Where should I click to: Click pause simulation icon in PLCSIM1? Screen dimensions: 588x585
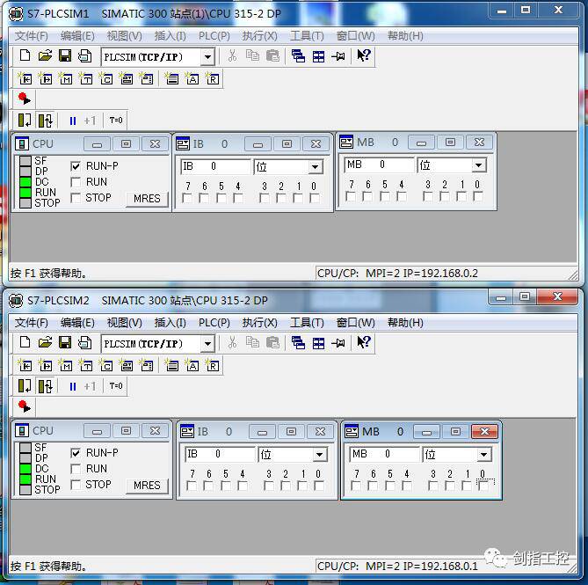coord(73,121)
